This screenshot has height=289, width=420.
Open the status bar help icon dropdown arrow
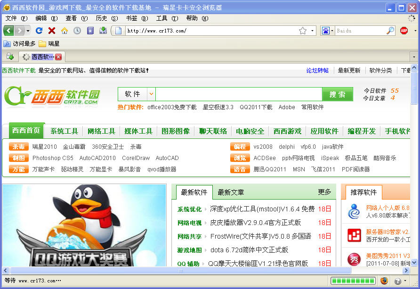405,281
